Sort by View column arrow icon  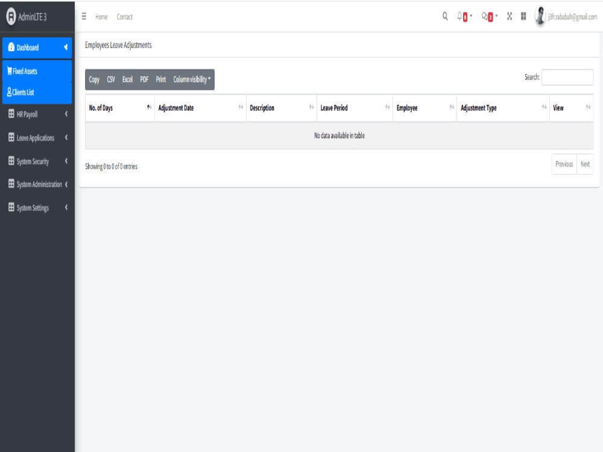588,107
